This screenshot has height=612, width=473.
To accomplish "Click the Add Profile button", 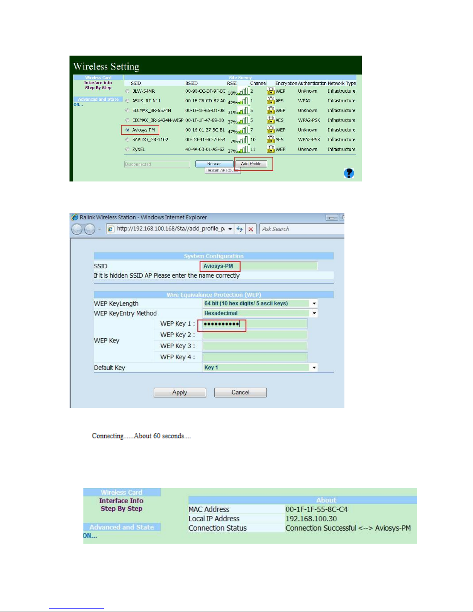I will (251, 164).
